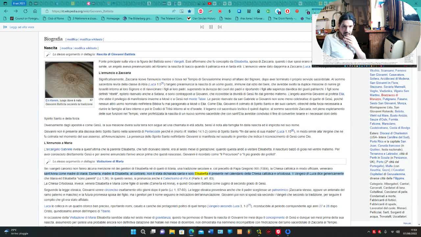
Task: Go forward in browser history
Action: pos(15,11)
